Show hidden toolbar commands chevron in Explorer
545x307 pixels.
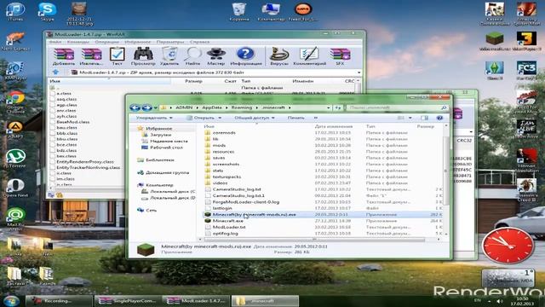pyautogui.click(x=316, y=118)
